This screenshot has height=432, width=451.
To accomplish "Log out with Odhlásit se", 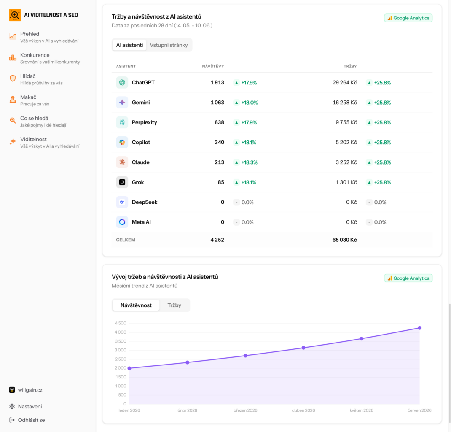I will (27, 420).
